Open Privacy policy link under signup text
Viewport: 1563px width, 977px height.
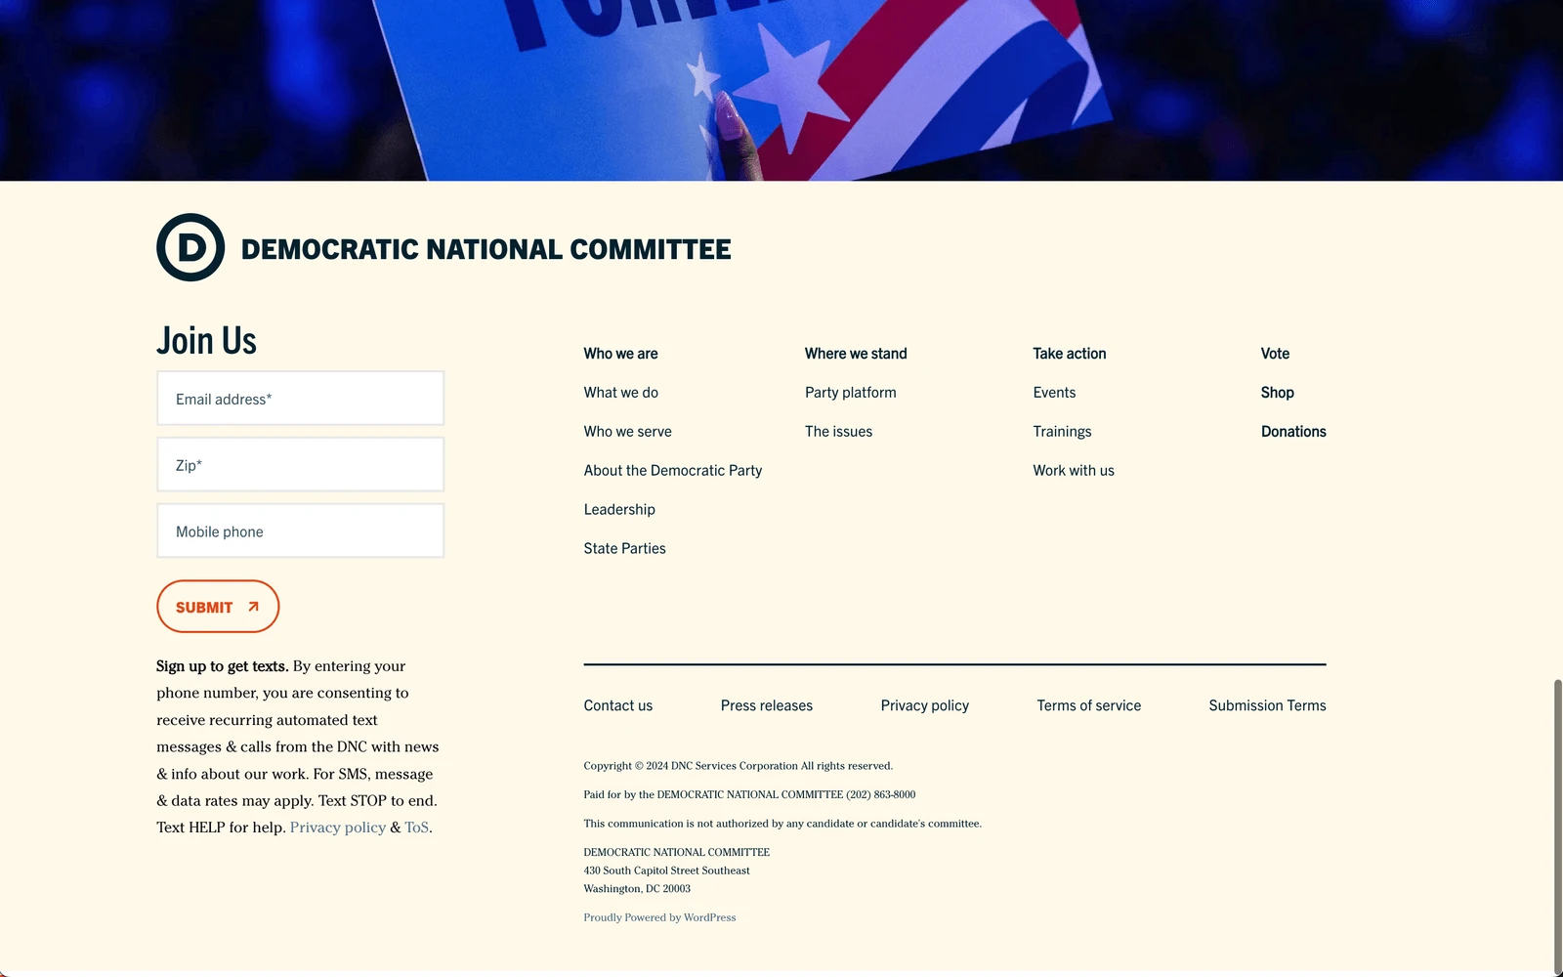click(x=338, y=828)
